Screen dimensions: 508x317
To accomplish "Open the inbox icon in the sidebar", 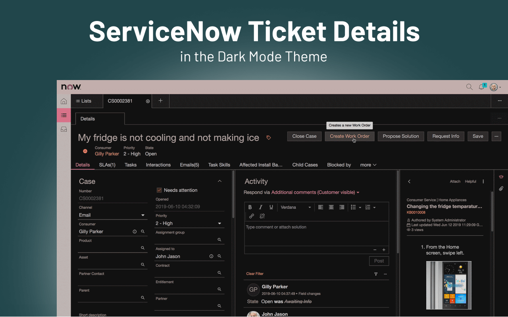I will tap(63, 129).
